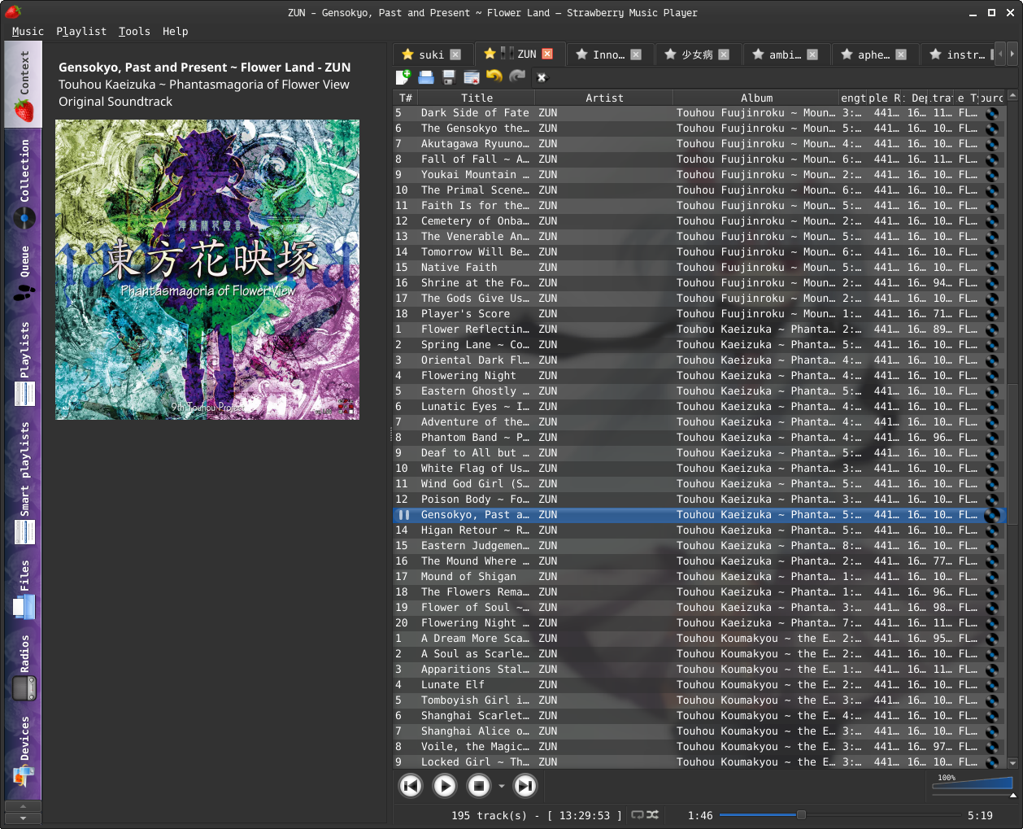
Task: Click the playlist search clear X icon
Action: pos(542,78)
